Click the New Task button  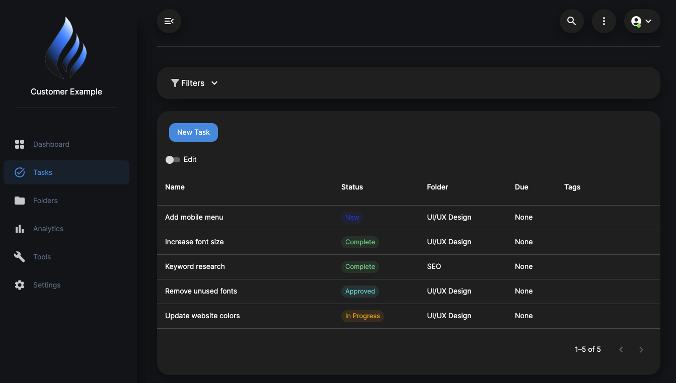[193, 132]
